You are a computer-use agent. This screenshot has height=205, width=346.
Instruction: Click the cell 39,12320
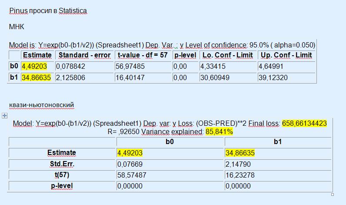273,77
